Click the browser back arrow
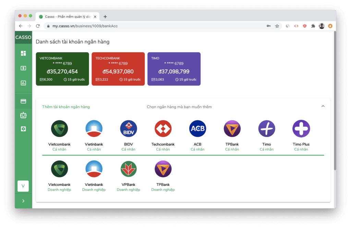The image size is (351, 228). point(21,26)
